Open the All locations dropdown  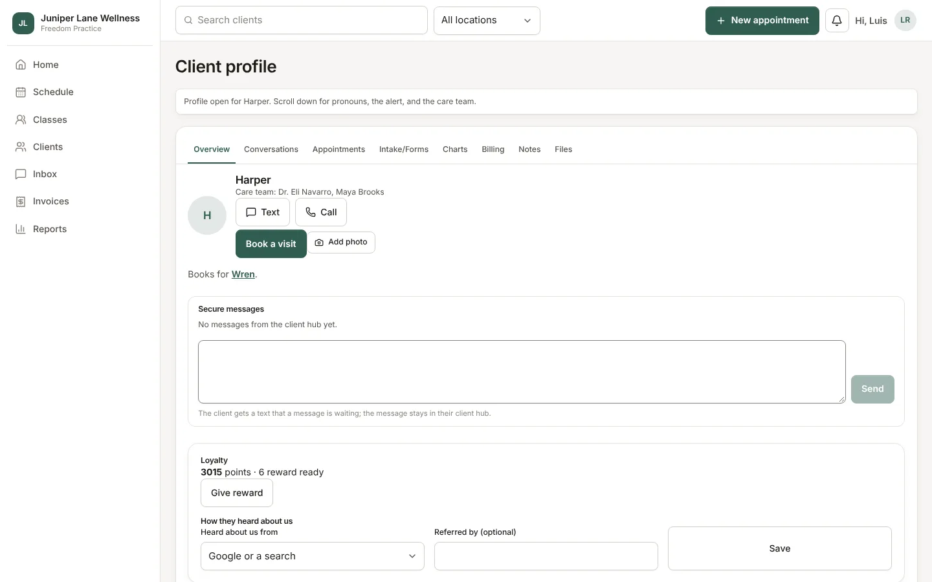point(487,21)
